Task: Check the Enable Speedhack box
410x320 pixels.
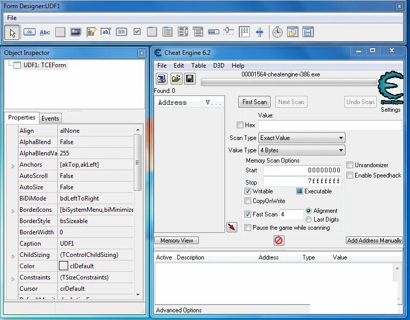Action: click(350, 175)
